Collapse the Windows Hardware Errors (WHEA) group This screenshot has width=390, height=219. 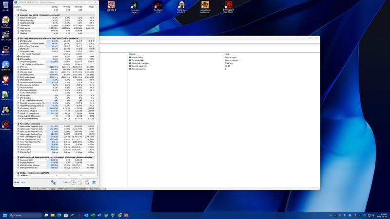coord(17,173)
